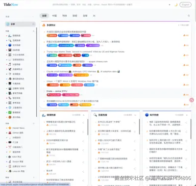Open 抖音热榜 music note icon in sidebar
Image resolution: width=196 pixels, height=186 pixels.
coord(10,64)
